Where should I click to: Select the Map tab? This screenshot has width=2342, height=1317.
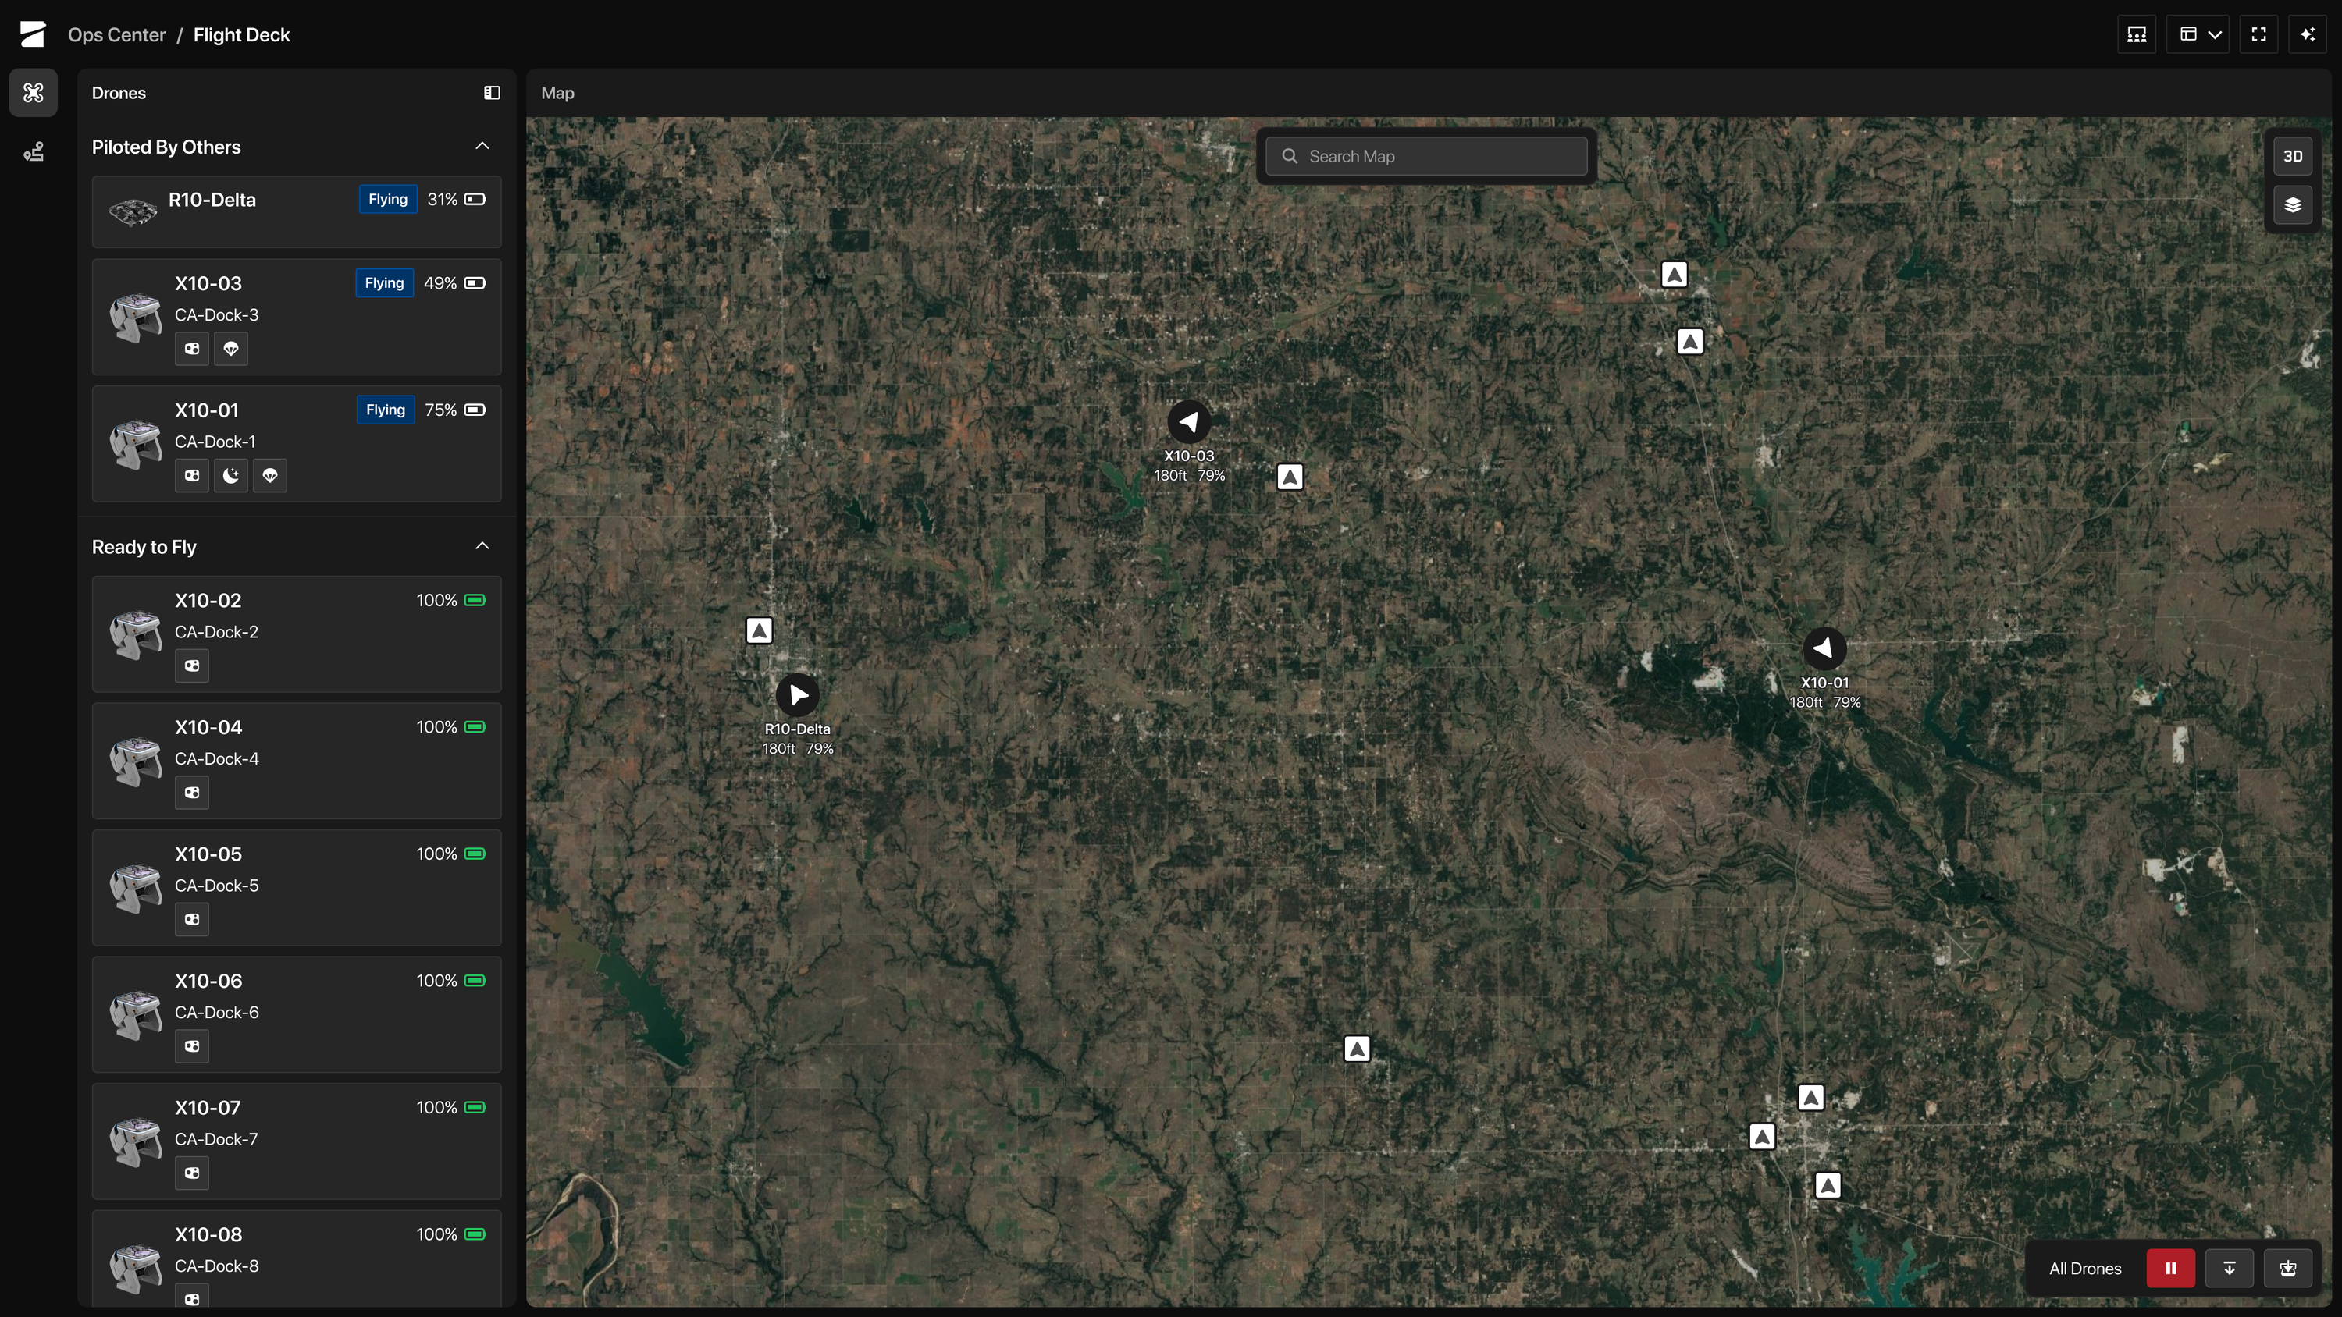pyautogui.click(x=557, y=93)
